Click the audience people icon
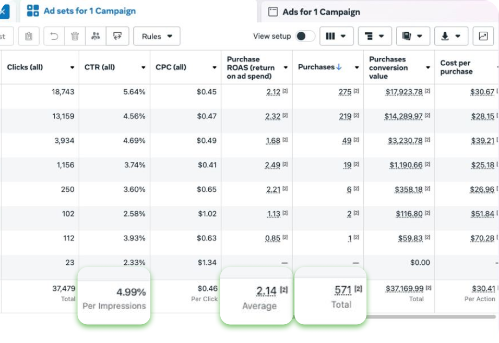The width and height of the screenshot is (499, 343). click(96, 36)
